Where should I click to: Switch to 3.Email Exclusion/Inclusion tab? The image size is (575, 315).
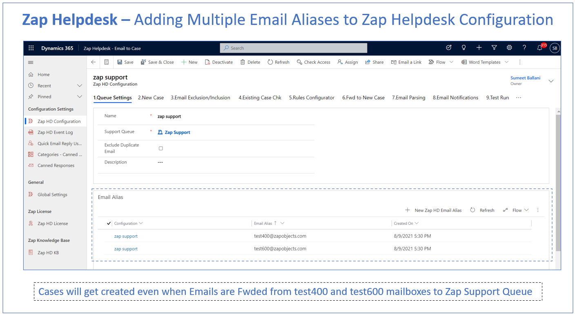pyautogui.click(x=201, y=98)
